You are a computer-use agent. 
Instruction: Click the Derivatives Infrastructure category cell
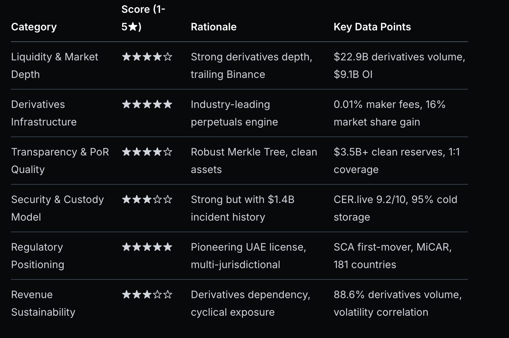(44, 113)
